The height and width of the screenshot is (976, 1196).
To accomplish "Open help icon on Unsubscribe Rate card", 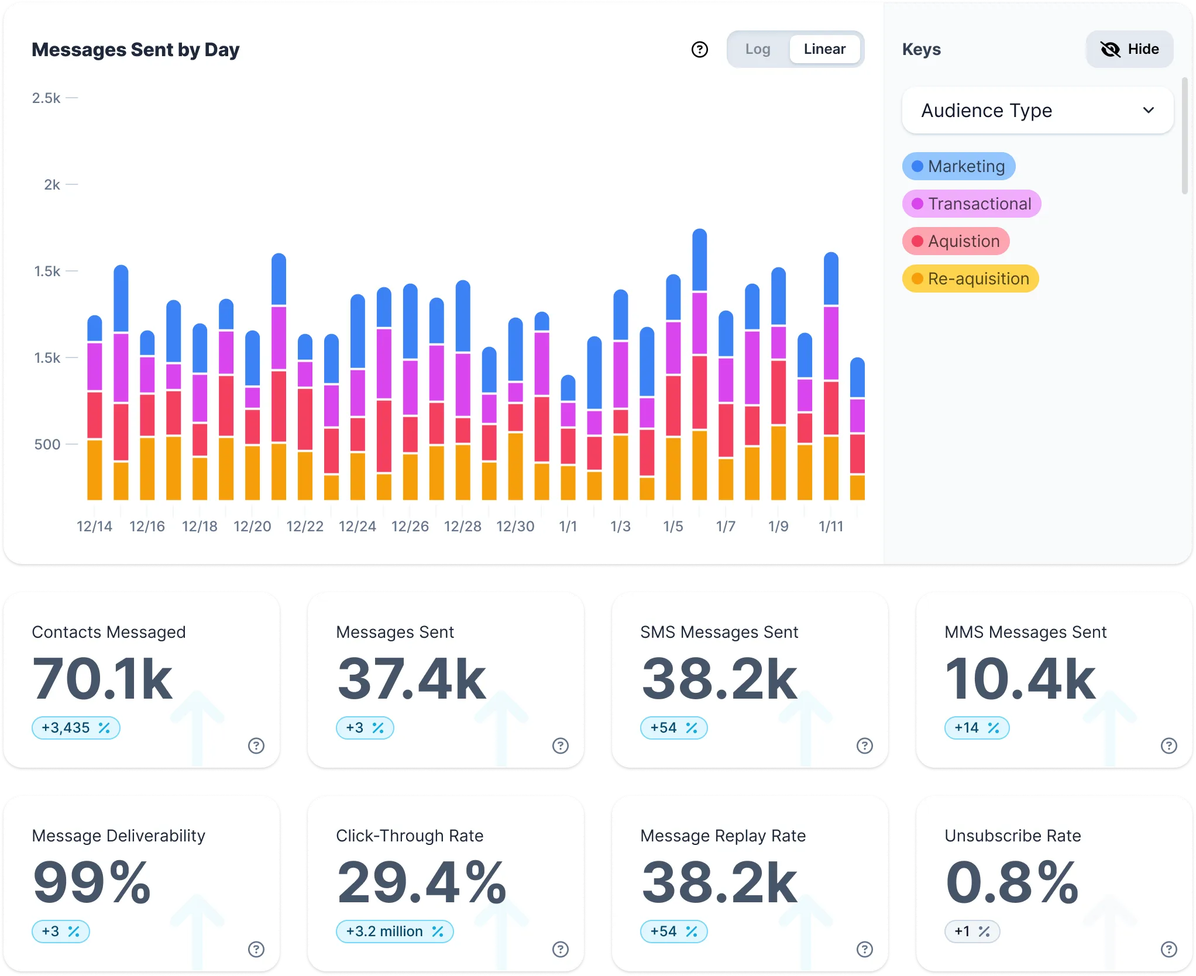I will pos(1168,949).
